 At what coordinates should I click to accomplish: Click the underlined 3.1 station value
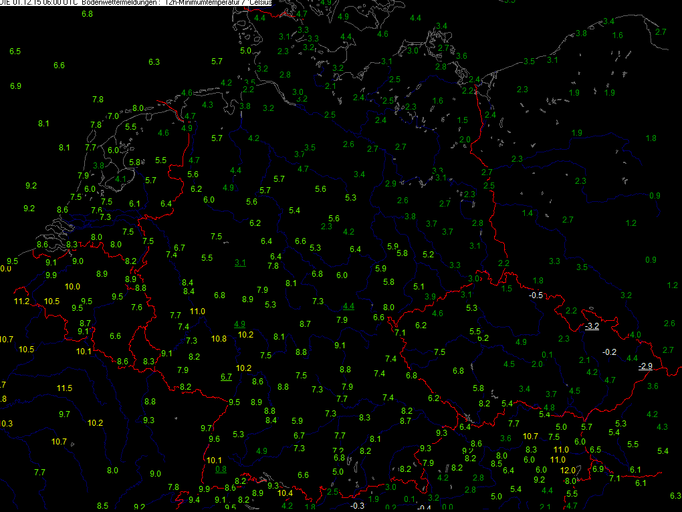coord(240,263)
